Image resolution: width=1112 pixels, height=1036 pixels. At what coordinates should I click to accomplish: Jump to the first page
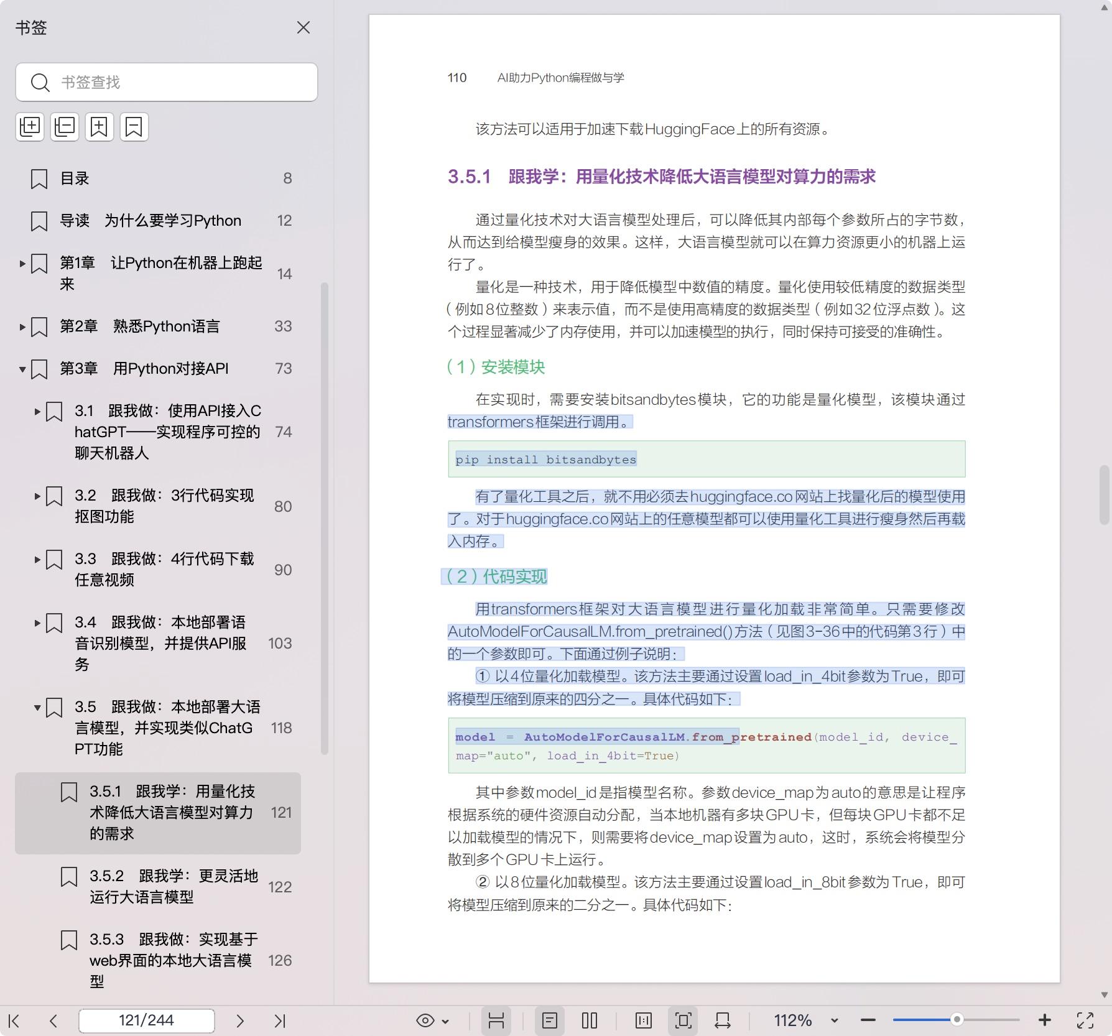[x=14, y=1020]
